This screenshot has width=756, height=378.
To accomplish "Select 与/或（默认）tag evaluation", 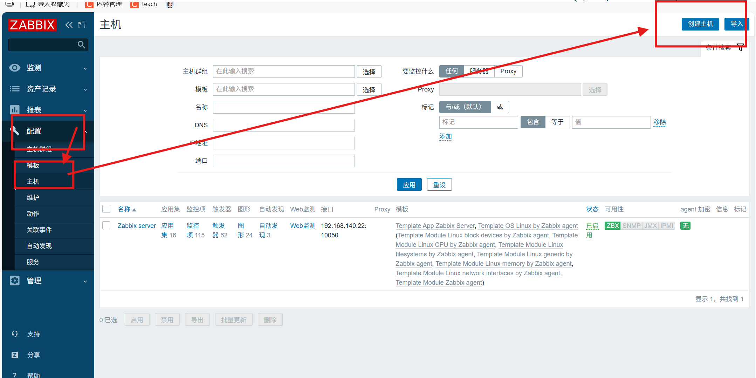I will [x=465, y=107].
